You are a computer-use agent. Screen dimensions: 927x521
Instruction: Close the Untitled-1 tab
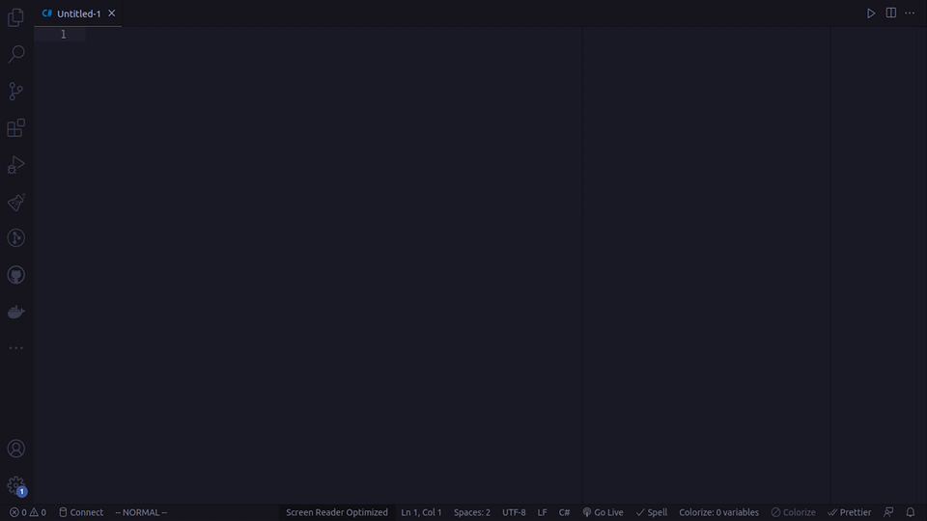(x=111, y=13)
